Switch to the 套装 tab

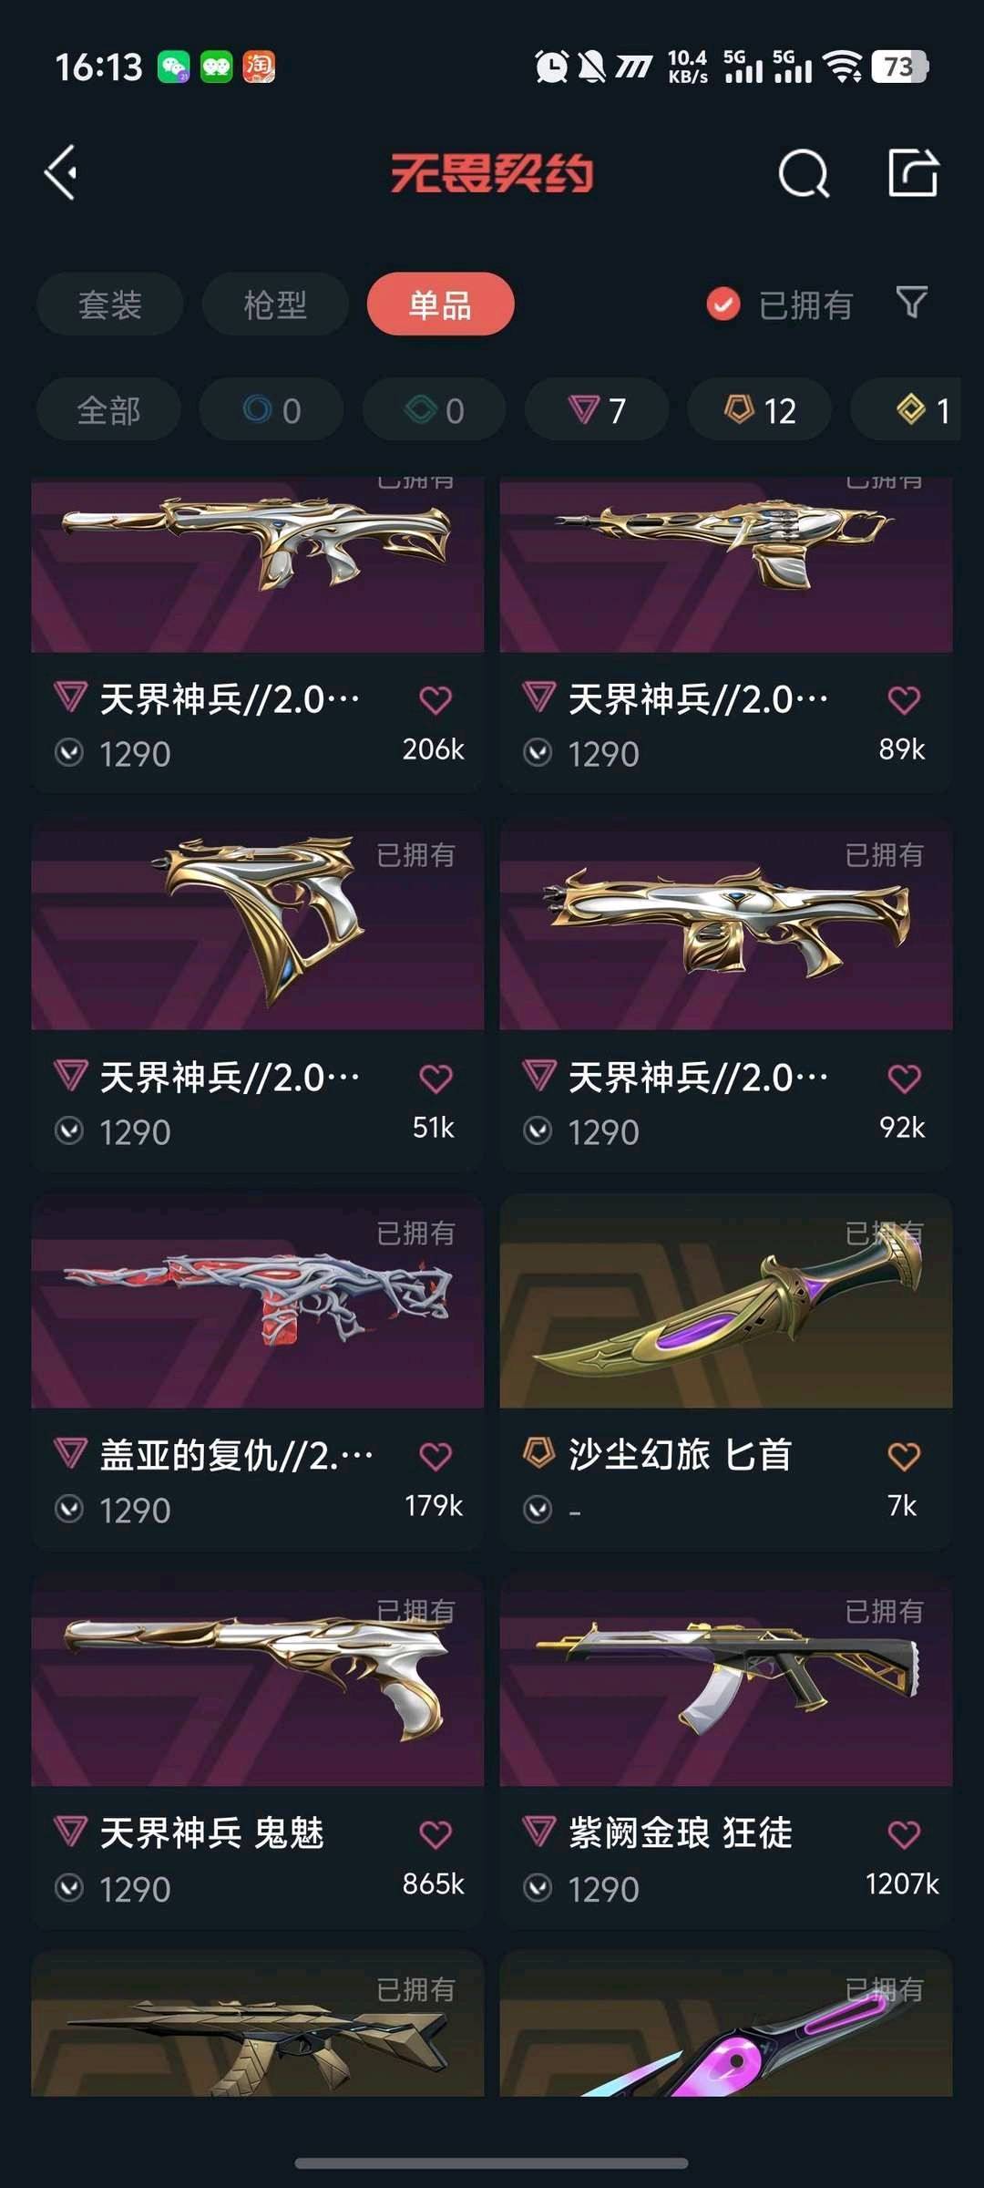(110, 304)
